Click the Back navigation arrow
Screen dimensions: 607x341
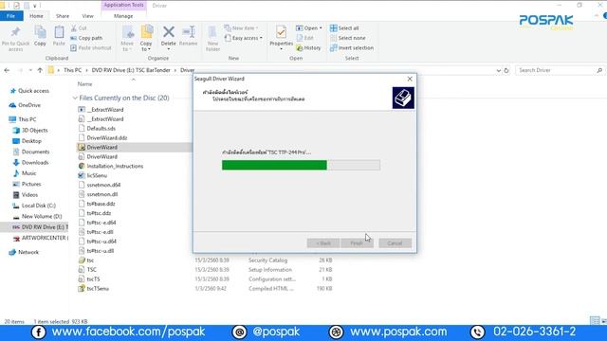pos(7,70)
